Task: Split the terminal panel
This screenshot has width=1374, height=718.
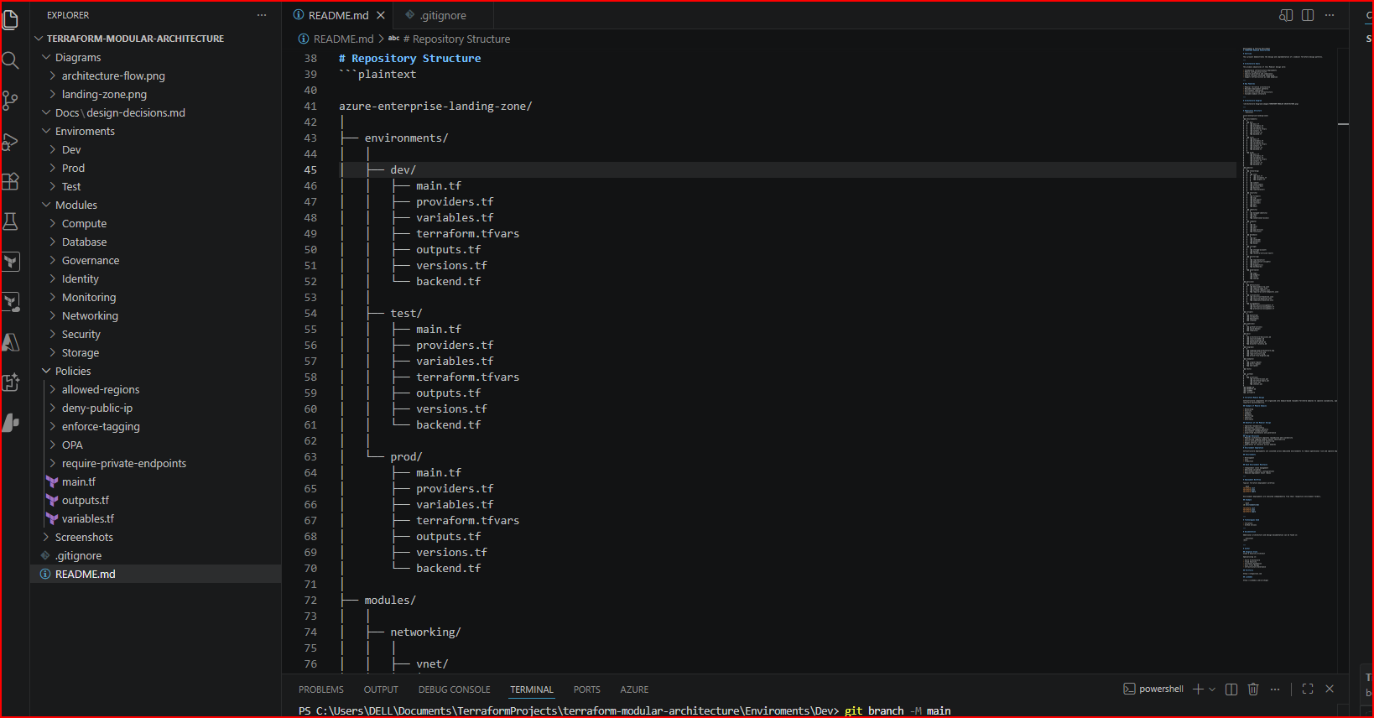Action: pos(1231,689)
